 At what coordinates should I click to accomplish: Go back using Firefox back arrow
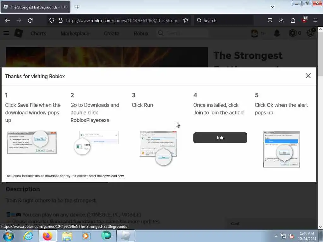coord(8,20)
